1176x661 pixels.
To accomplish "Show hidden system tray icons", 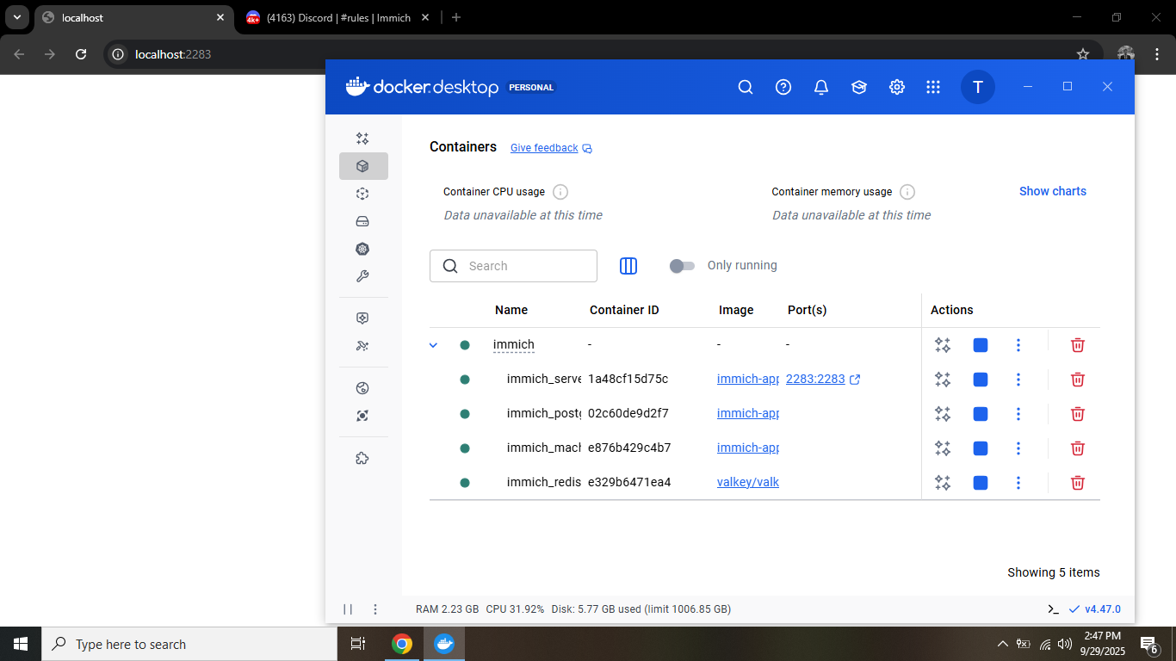I will pyautogui.click(x=1002, y=644).
